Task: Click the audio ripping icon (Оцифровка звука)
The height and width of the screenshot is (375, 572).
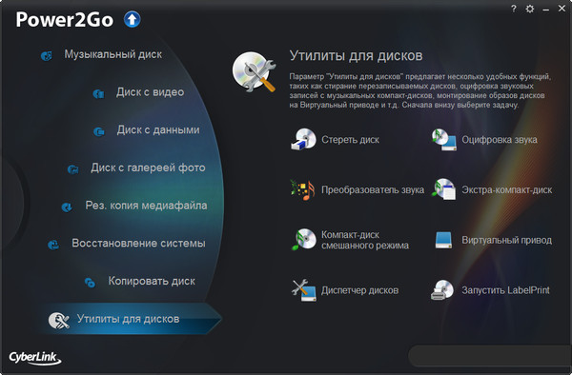Action: tap(444, 140)
